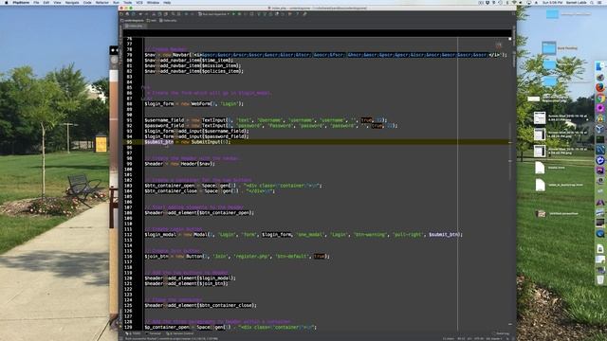Click the add_navbar_item($mission_item) line
The width and height of the screenshot is (607, 341).
point(193,65)
